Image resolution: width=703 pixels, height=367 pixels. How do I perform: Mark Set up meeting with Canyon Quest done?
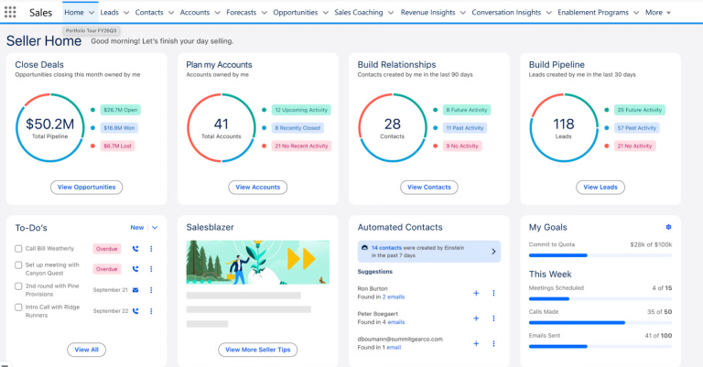[18, 269]
